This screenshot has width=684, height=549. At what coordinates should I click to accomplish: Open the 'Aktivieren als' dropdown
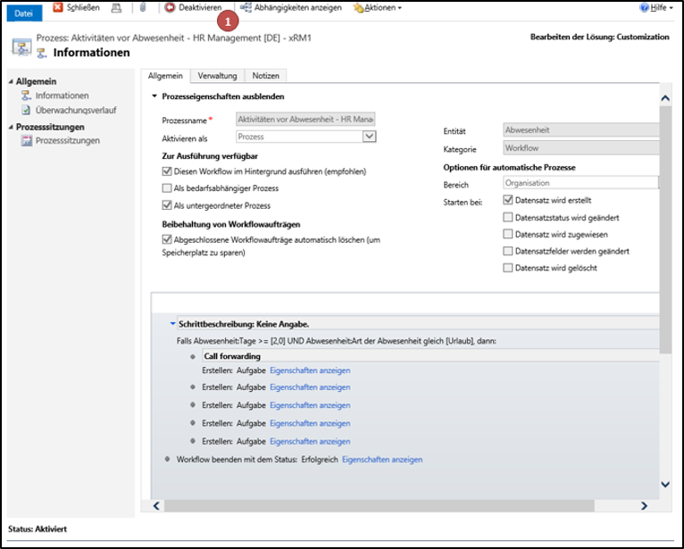pyautogui.click(x=369, y=137)
